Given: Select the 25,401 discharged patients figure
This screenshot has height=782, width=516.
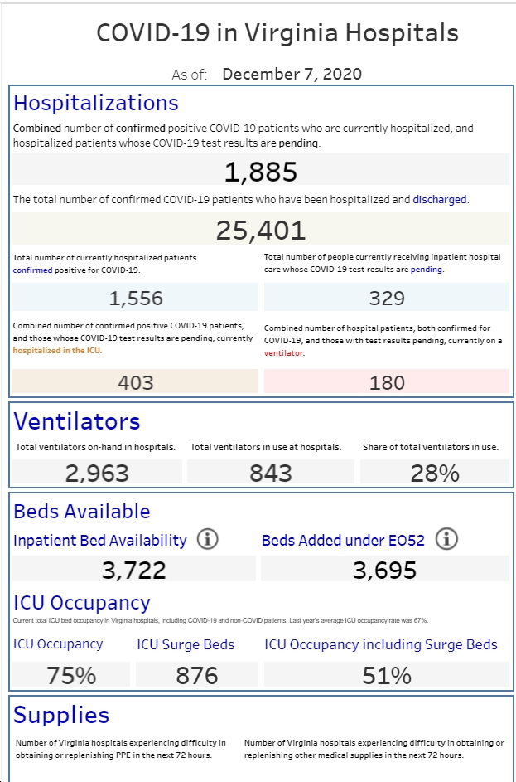Looking at the screenshot, I should [x=261, y=229].
